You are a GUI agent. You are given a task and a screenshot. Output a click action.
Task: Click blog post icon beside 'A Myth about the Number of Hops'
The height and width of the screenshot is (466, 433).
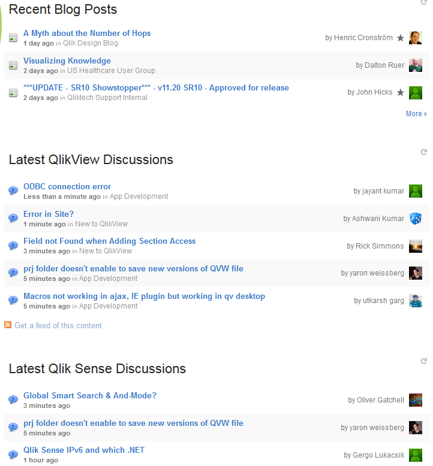point(13,38)
